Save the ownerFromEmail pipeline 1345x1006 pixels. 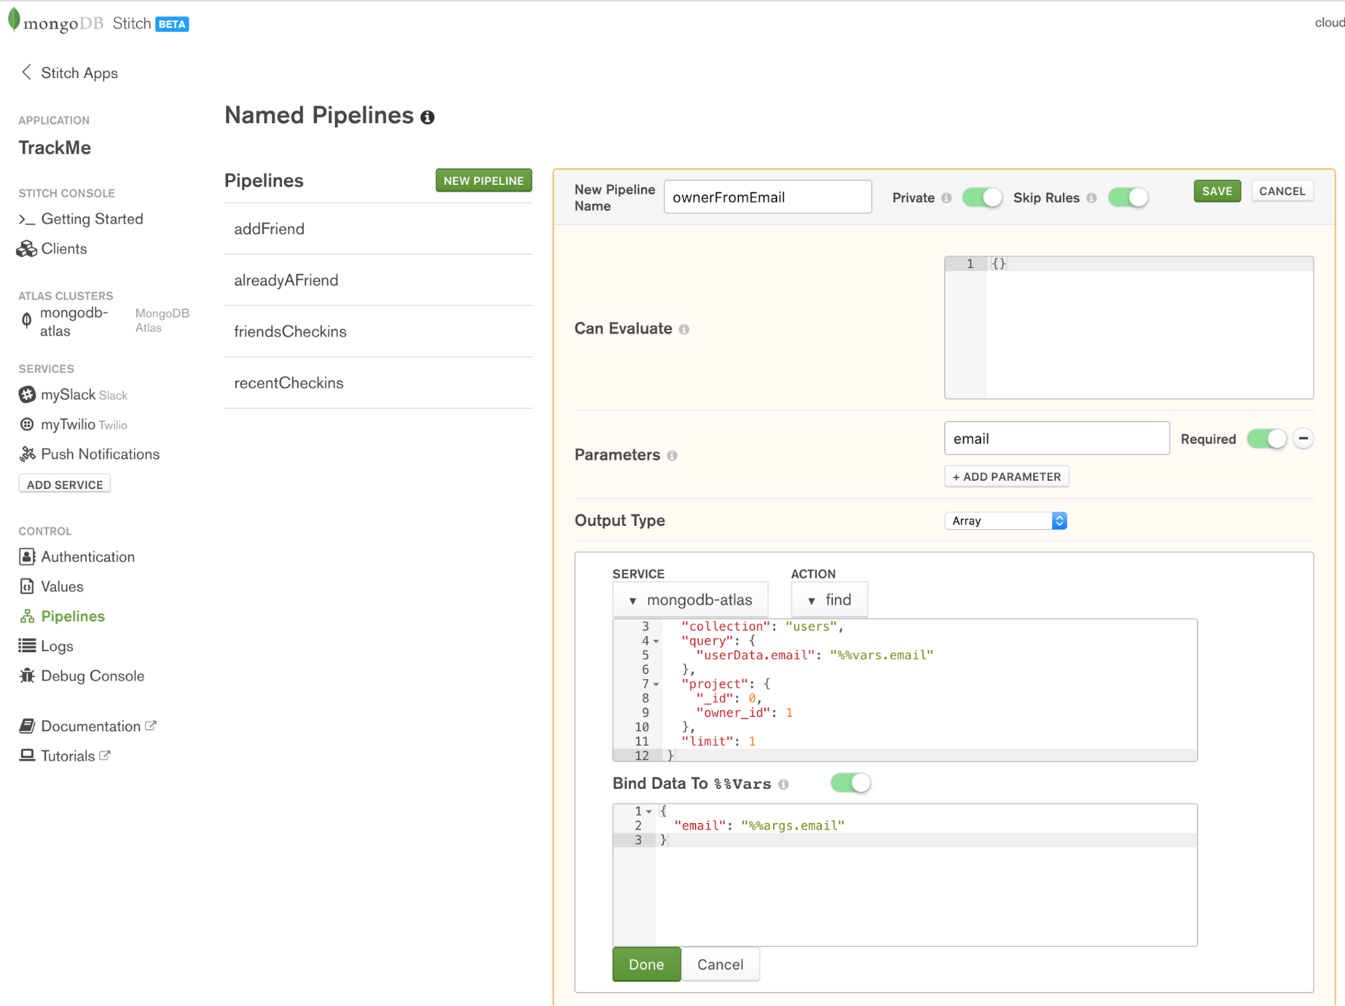point(1216,191)
